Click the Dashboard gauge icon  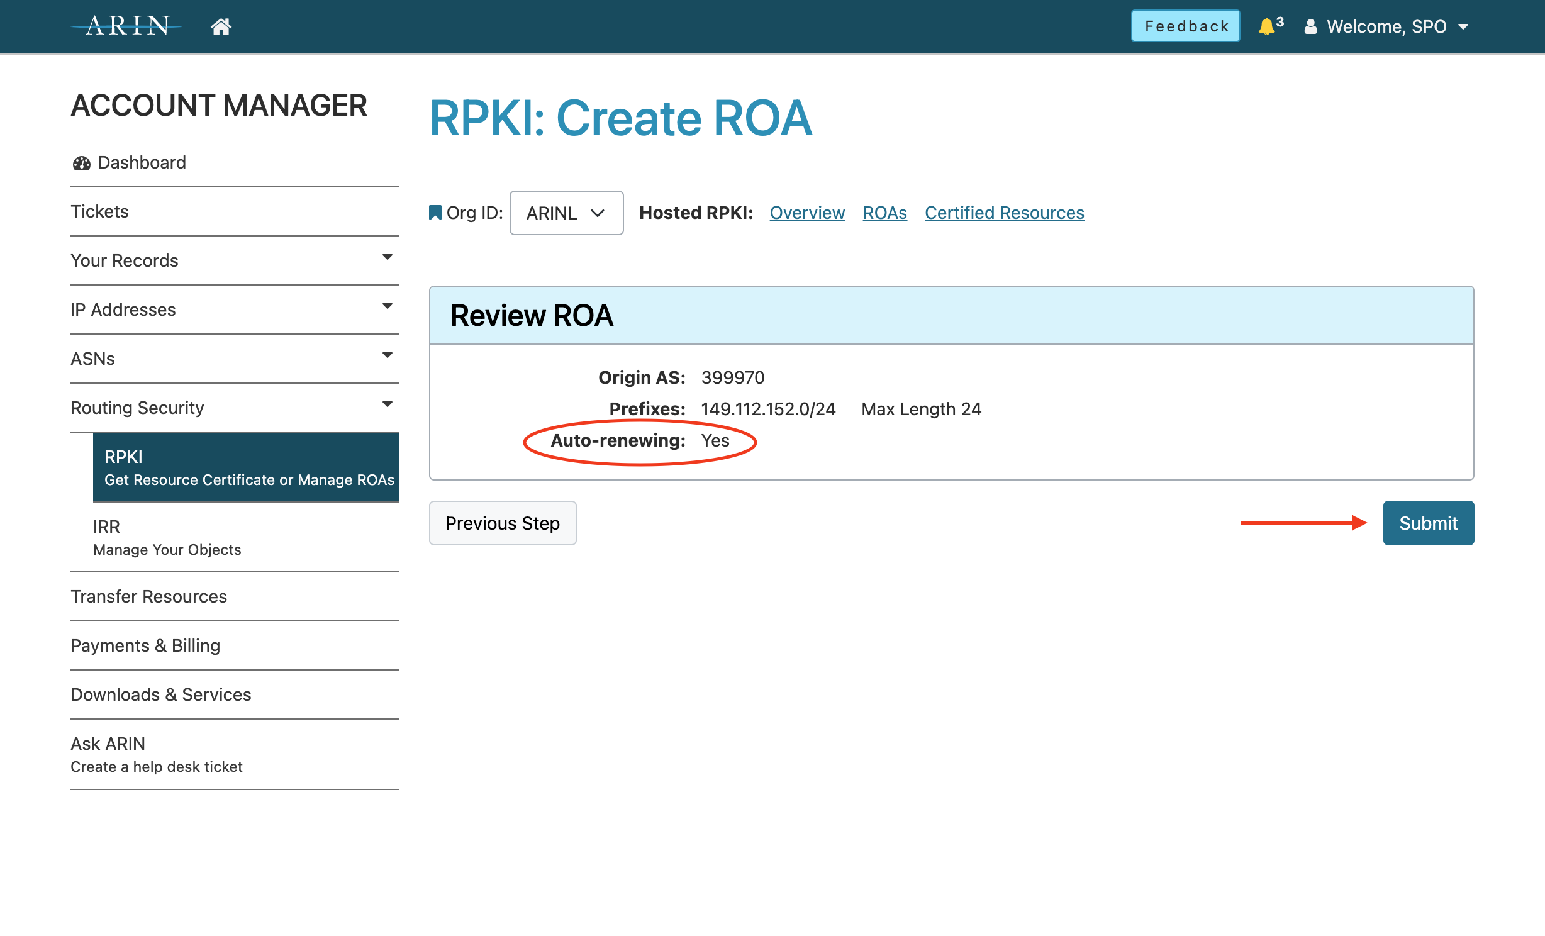pyautogui.click(x=82, y=163)
